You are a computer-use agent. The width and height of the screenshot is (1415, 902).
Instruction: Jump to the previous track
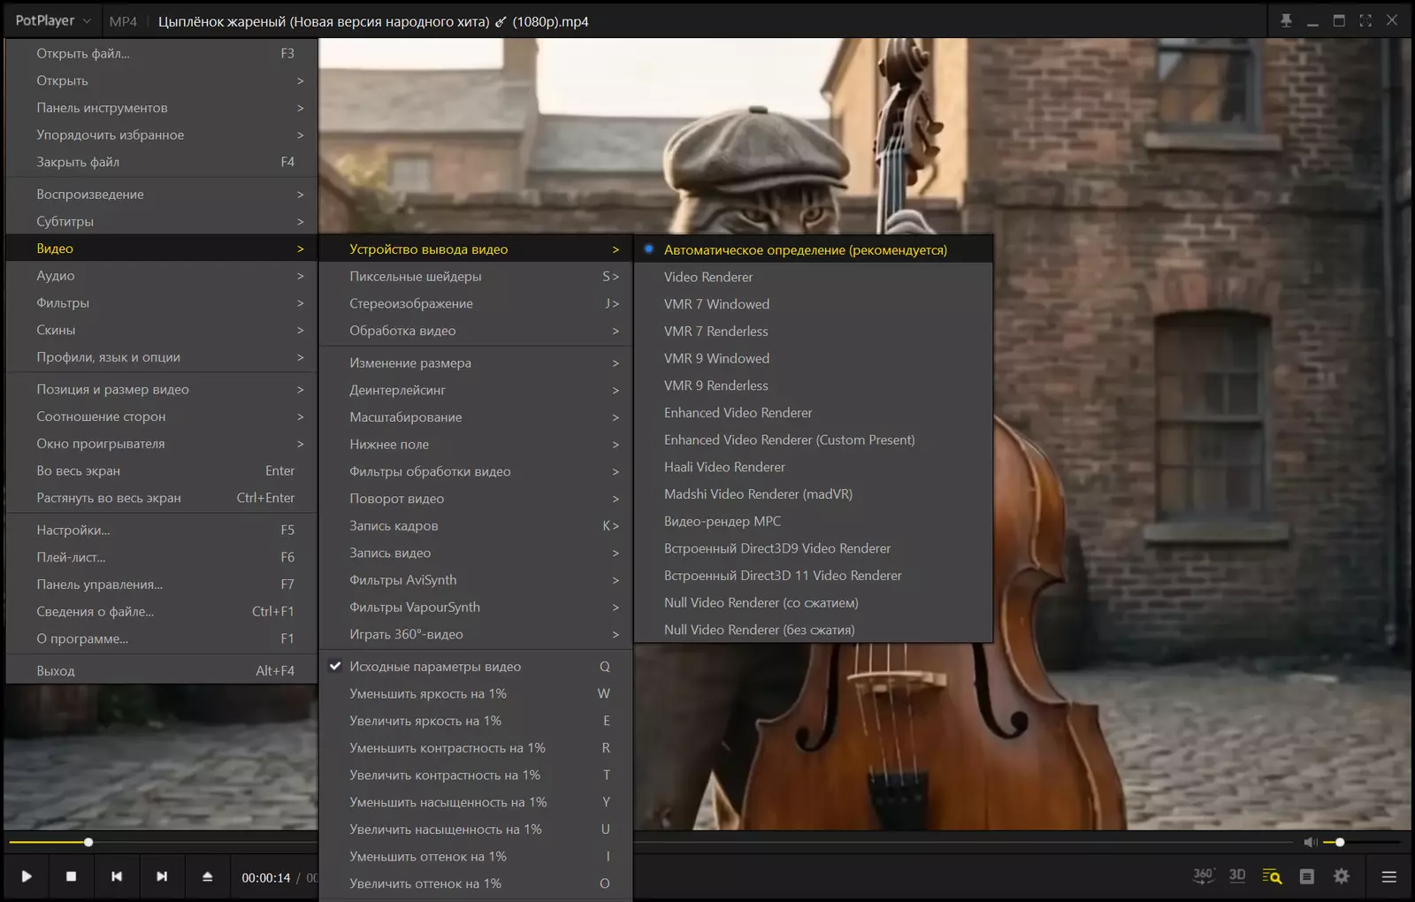click(x=117, y=876)
